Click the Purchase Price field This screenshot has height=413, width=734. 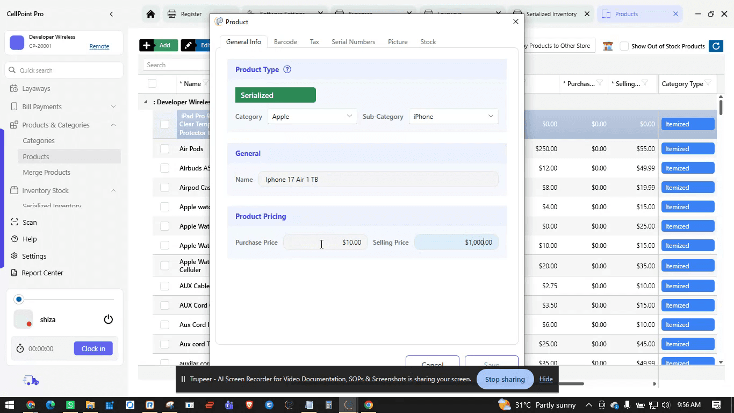pyautogui.click(x=326, y=242)
